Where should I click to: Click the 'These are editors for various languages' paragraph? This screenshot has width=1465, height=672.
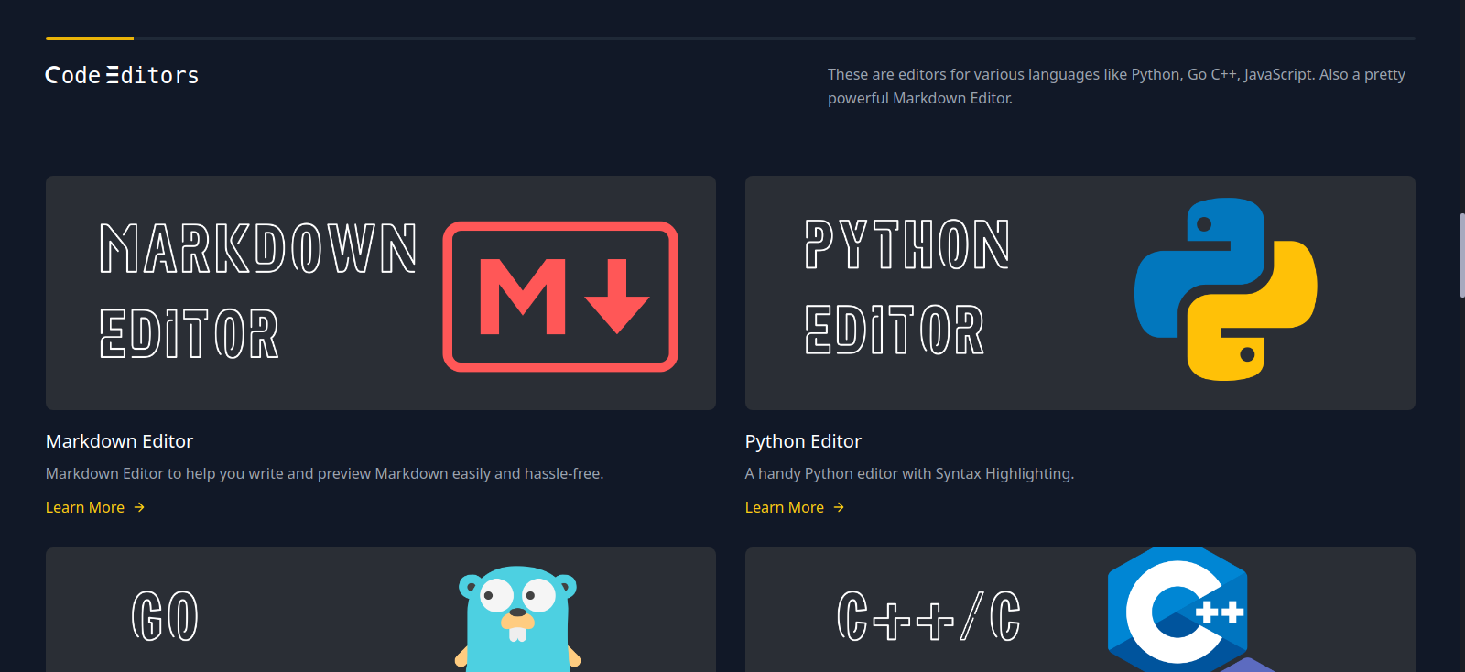(x=1116, y=86)
